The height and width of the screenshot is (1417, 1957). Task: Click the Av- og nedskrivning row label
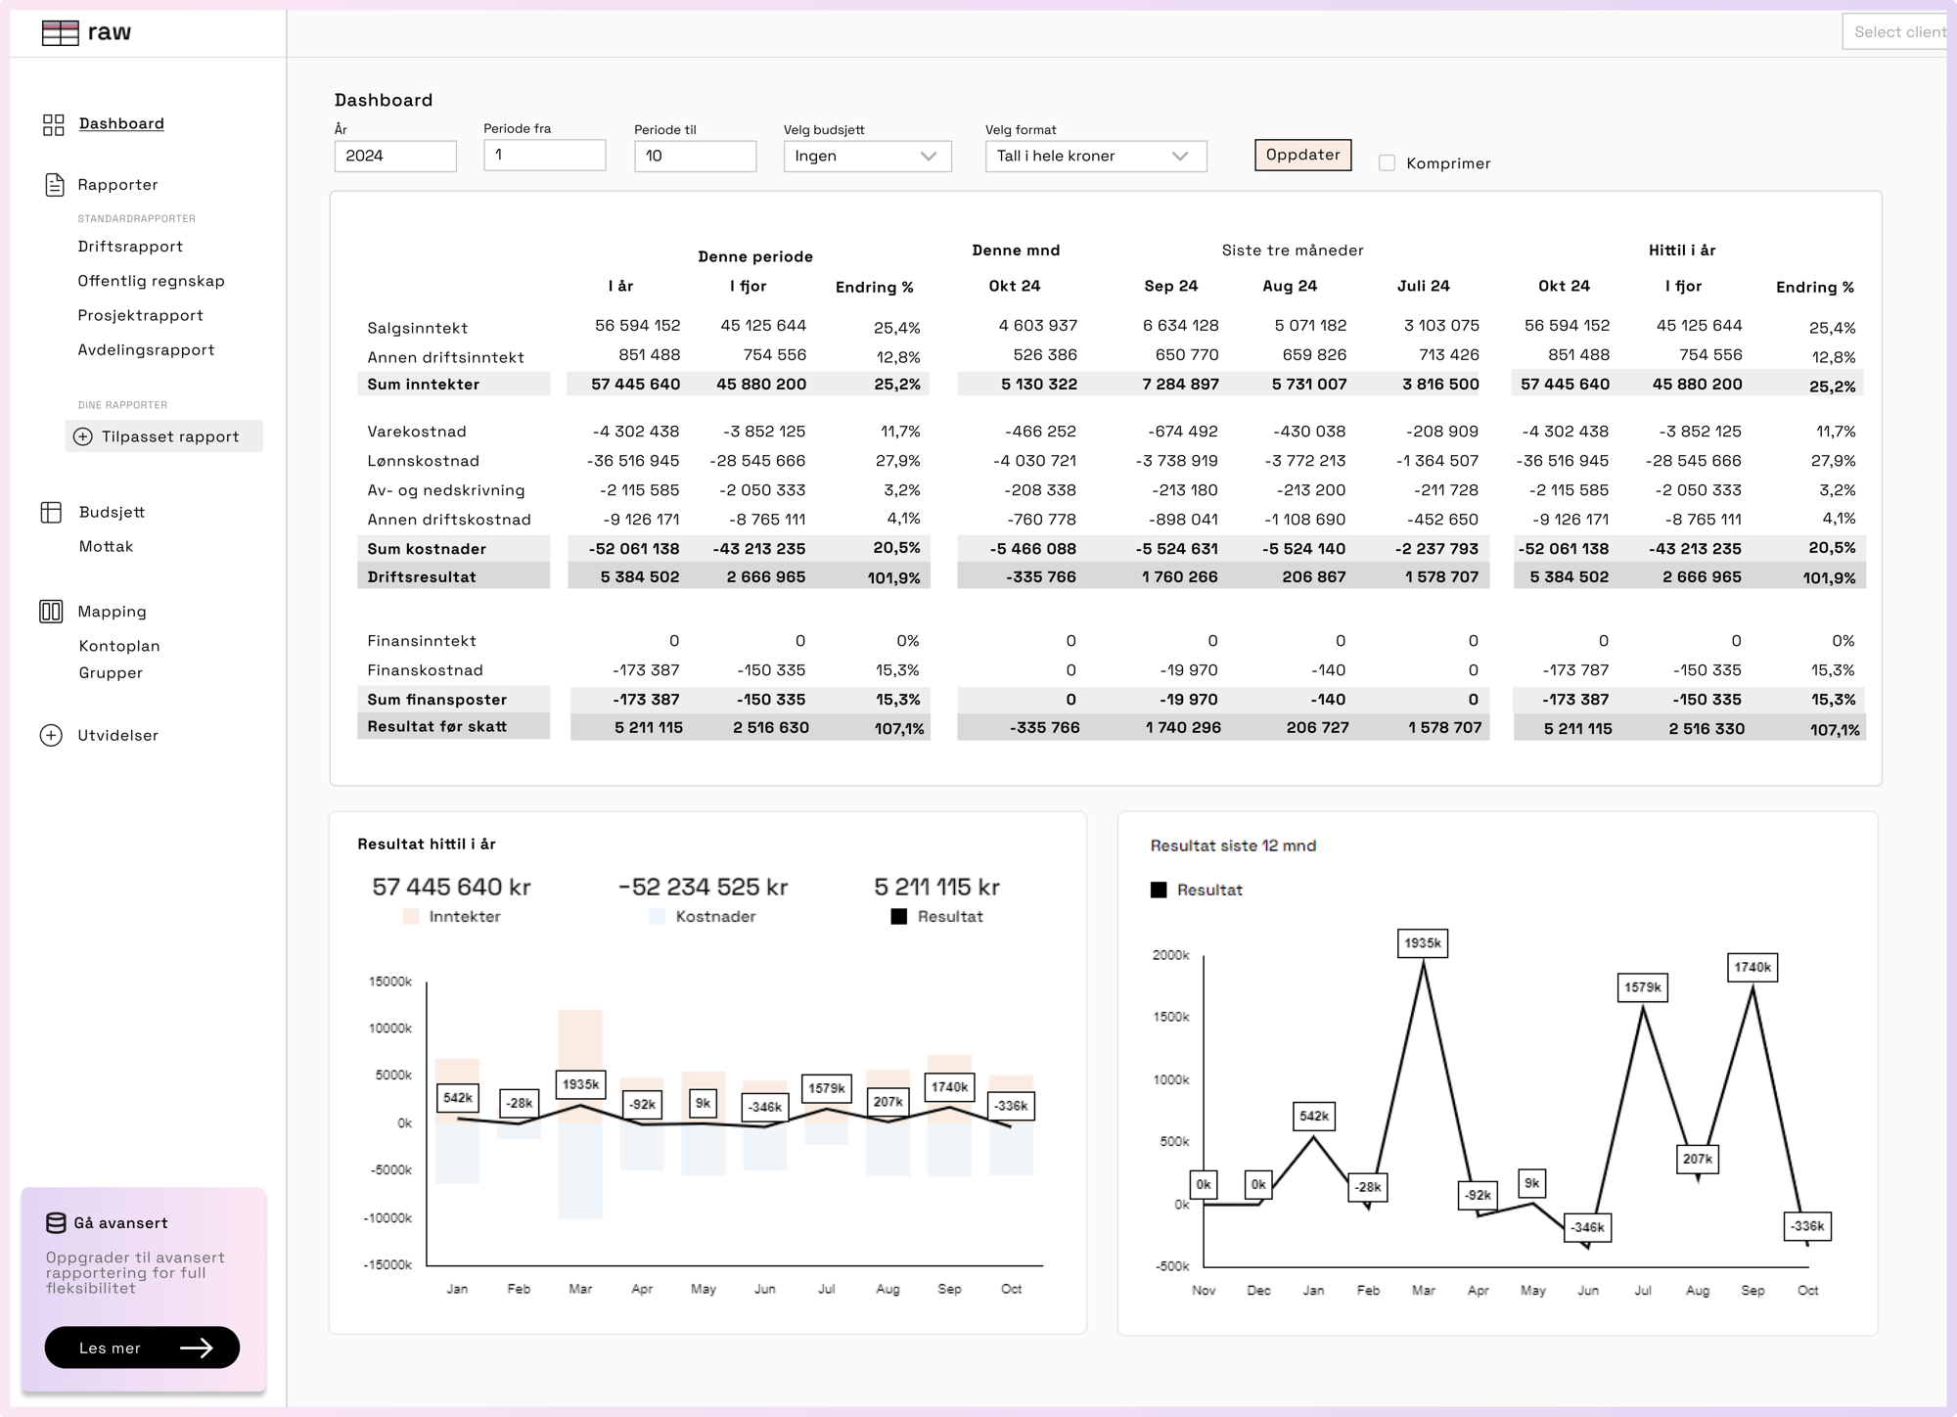click(x=445, y=489)
